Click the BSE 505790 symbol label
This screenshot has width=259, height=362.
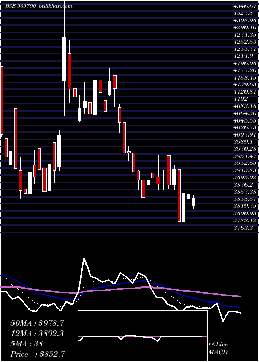point(20,6)
